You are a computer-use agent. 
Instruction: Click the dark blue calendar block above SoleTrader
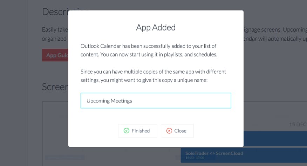275,139
